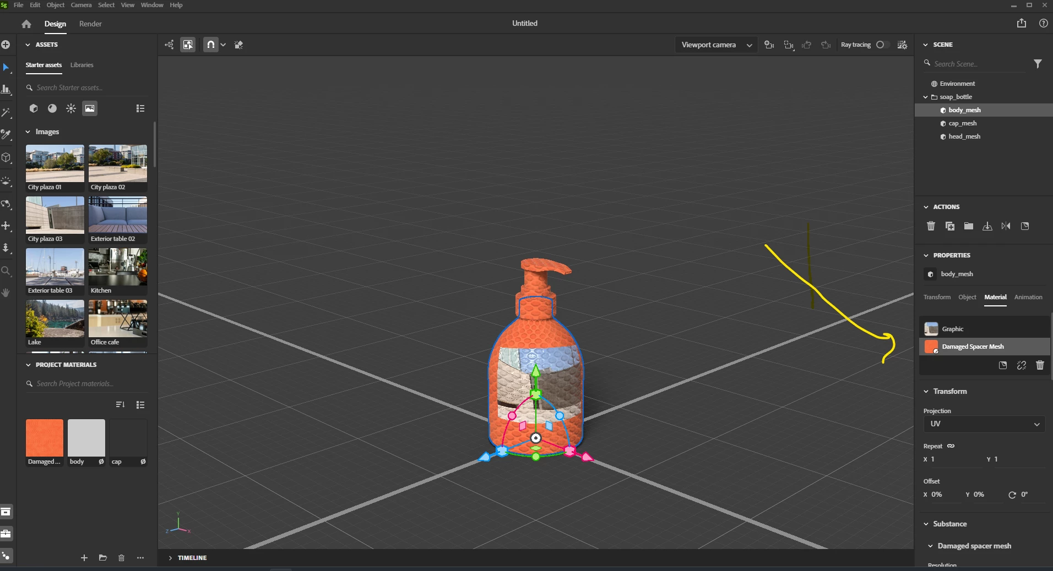This screenshot has width=1053, height=571.
Task: Collapse the ACTIONS panel
Action: point(925,207)
